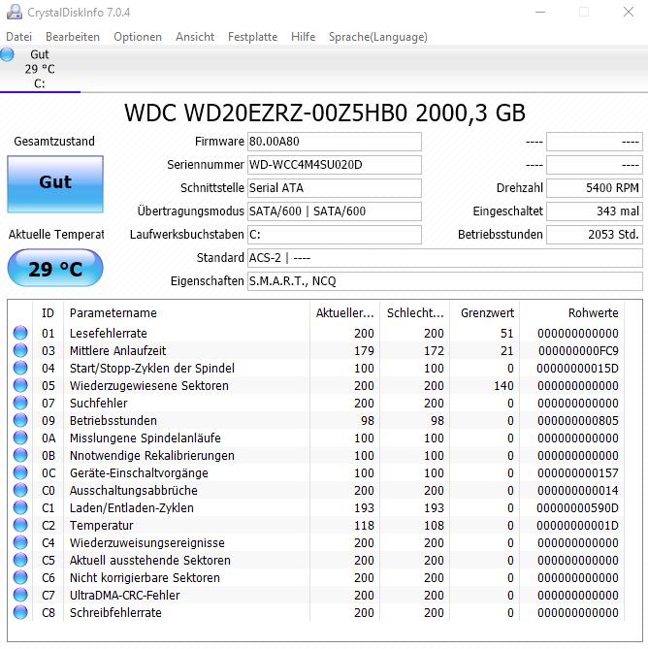Click the Betriebsstunden value 2053 Std.
Screen dimensions: 648x649
[595, 235]
